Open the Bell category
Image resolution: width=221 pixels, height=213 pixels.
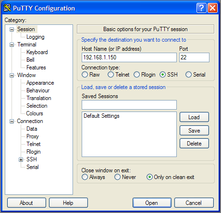pos(30,60)
